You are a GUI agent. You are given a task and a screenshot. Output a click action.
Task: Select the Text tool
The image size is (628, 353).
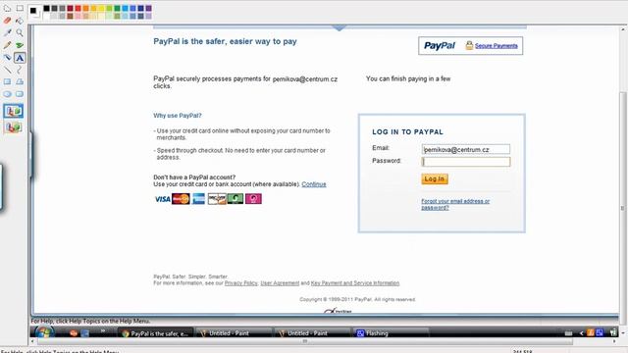(20, 58)
